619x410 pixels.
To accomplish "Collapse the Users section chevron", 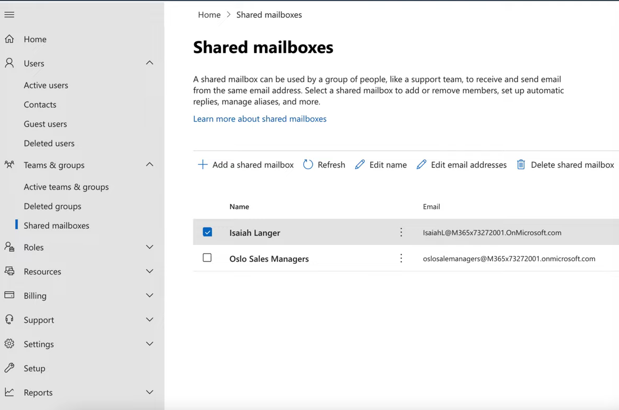I will 150,63.
